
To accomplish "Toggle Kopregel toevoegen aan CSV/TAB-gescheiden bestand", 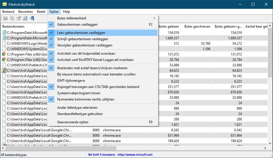I will pyautogui.click(x=103, y=87).
